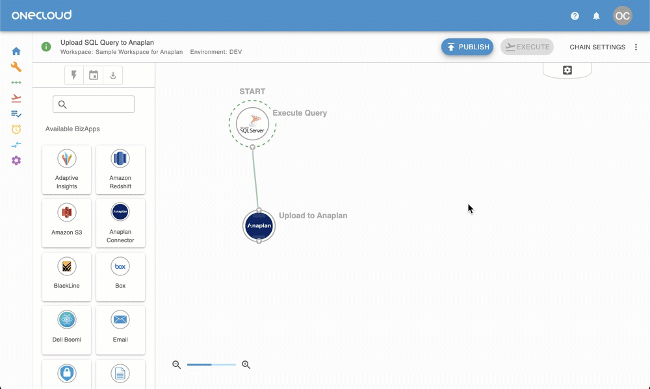Open the red airplane executions icon in sidebar
650x389 pixels.
click(16, 98)
